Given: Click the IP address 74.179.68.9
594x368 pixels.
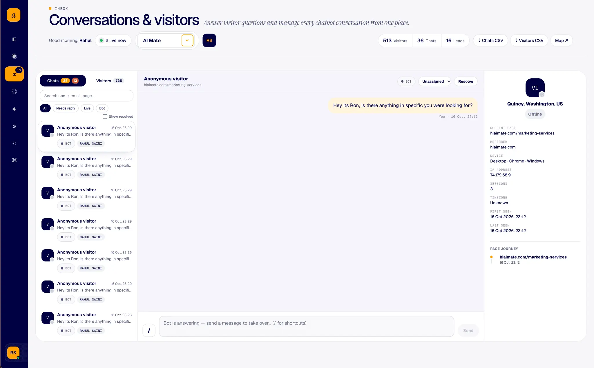Looking at the screenshot, I should coord(500,175).
